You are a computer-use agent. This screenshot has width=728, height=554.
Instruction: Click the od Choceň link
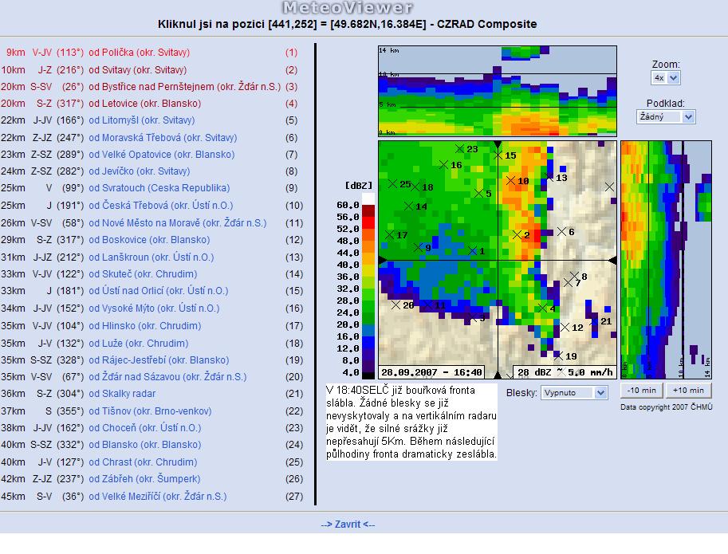(145, 428)
